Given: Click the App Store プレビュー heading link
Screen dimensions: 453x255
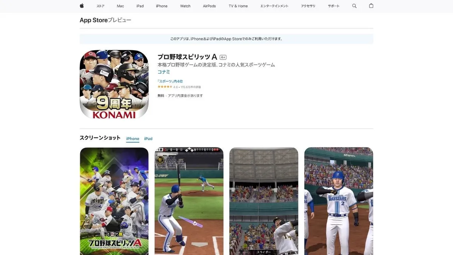Looking at the screenshot, I should (105, 20).
